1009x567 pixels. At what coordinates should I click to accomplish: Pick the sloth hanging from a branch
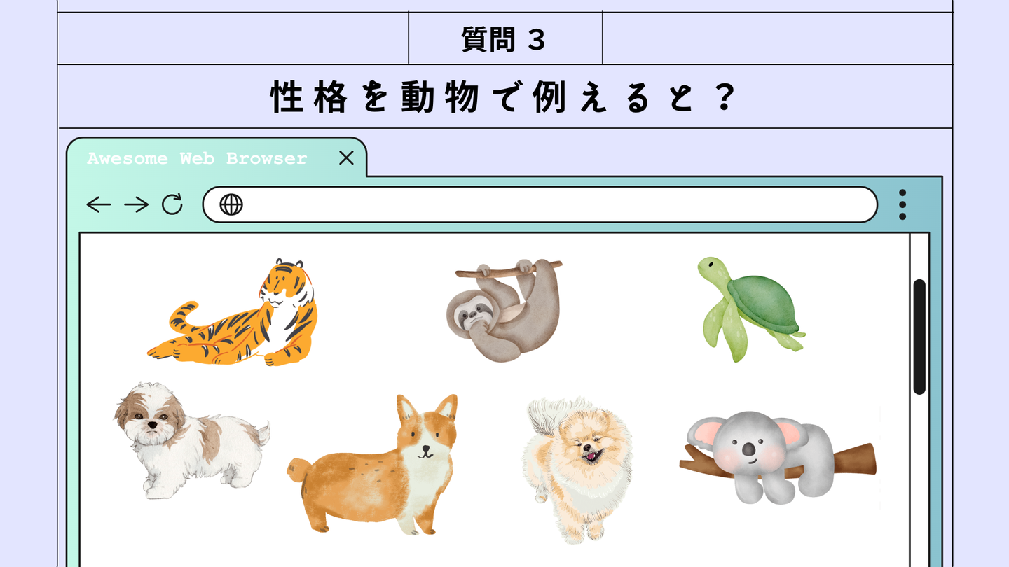coord(504,310)
